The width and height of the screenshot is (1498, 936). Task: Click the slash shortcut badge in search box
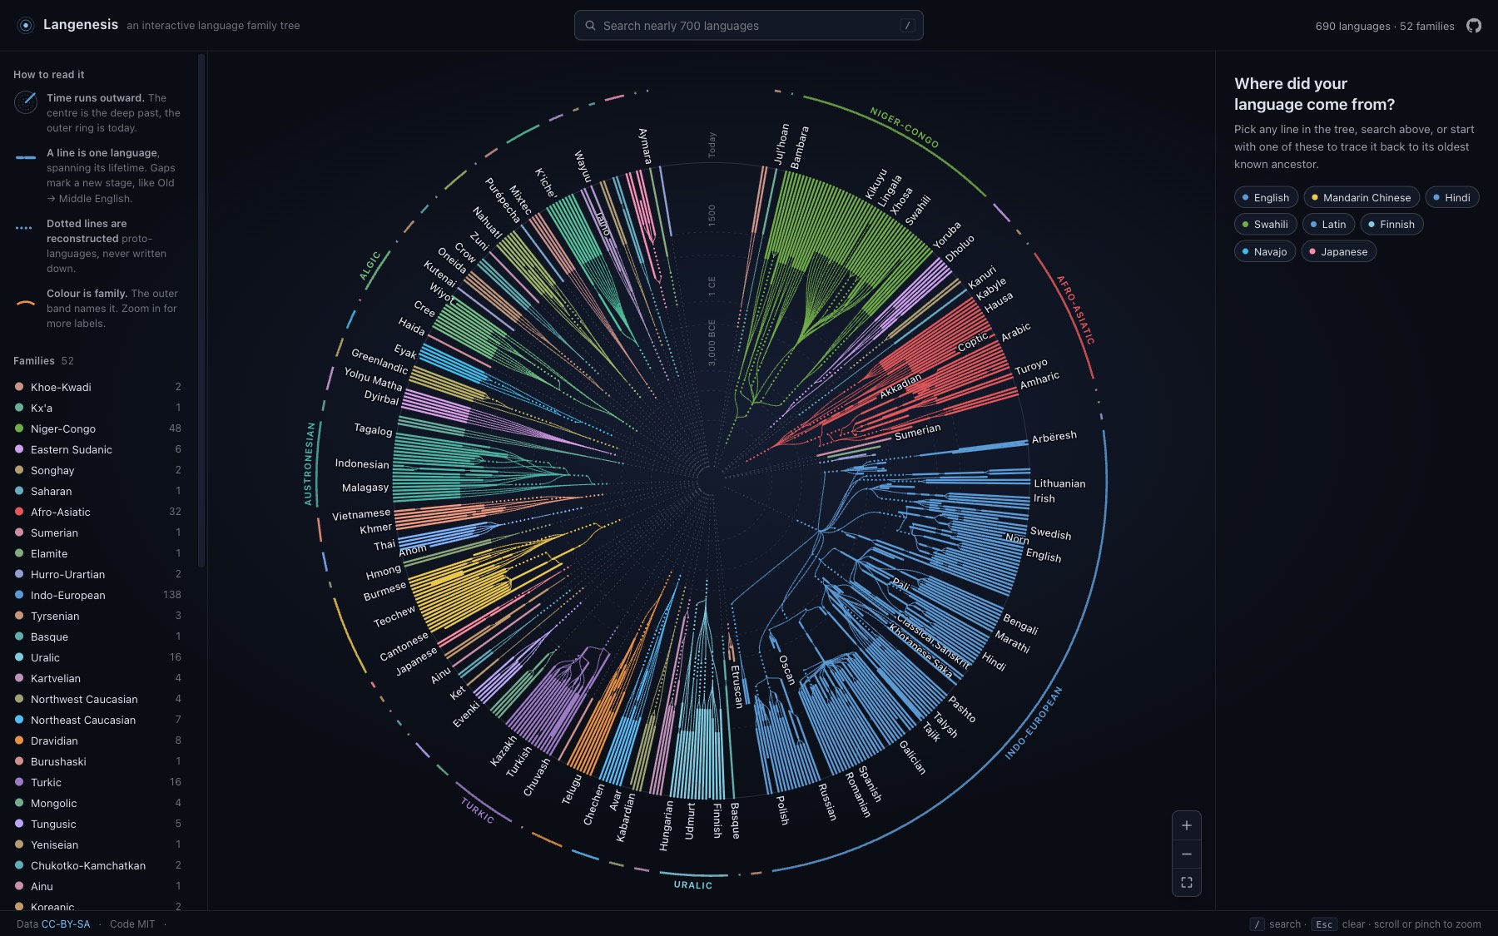pyautogui.click(x=907, y=26)
